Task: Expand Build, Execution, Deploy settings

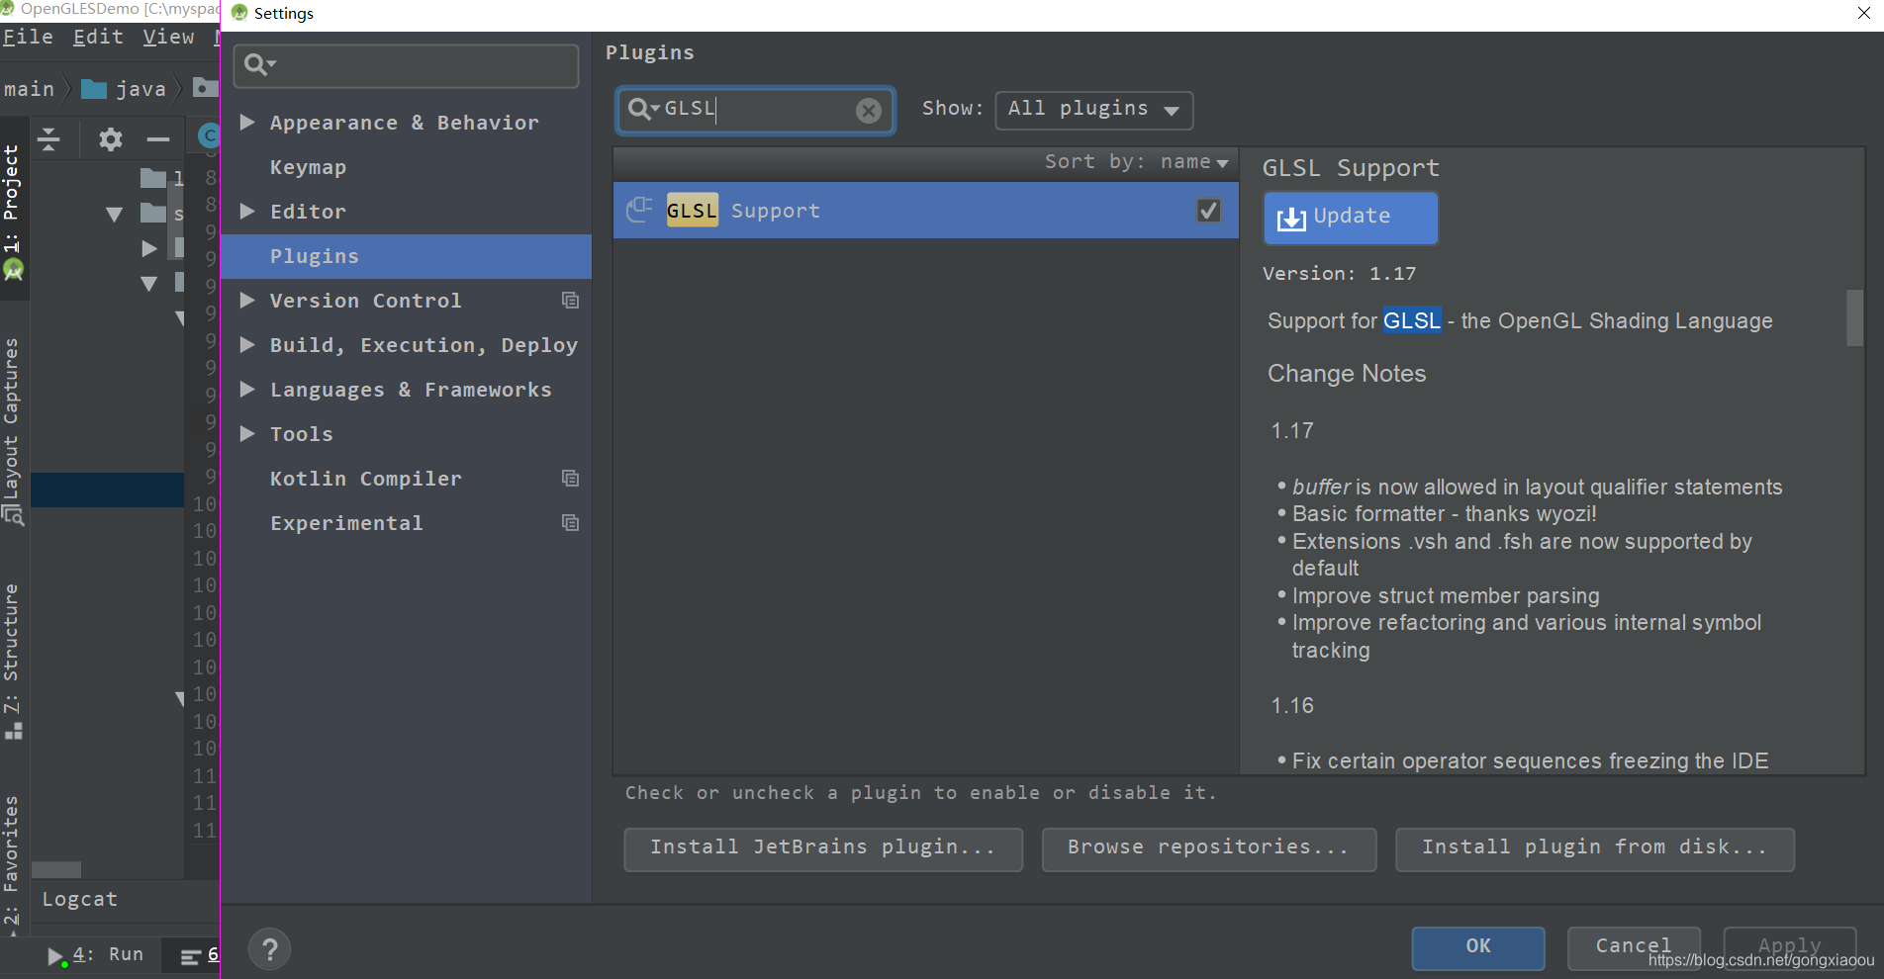Action: (x=247, y=345)
